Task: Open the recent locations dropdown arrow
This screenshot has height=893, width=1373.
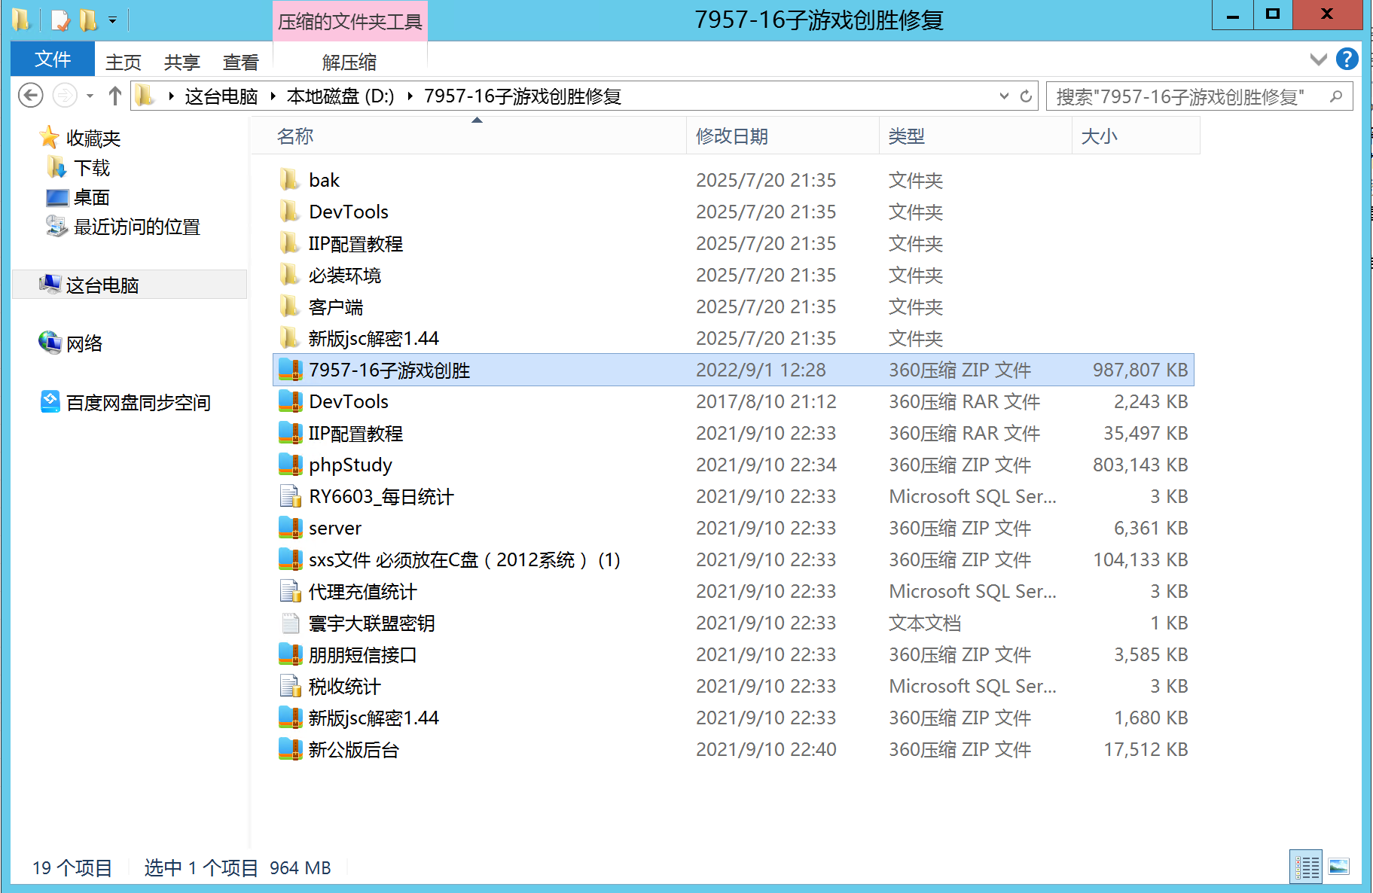Action: coord(90,96)
